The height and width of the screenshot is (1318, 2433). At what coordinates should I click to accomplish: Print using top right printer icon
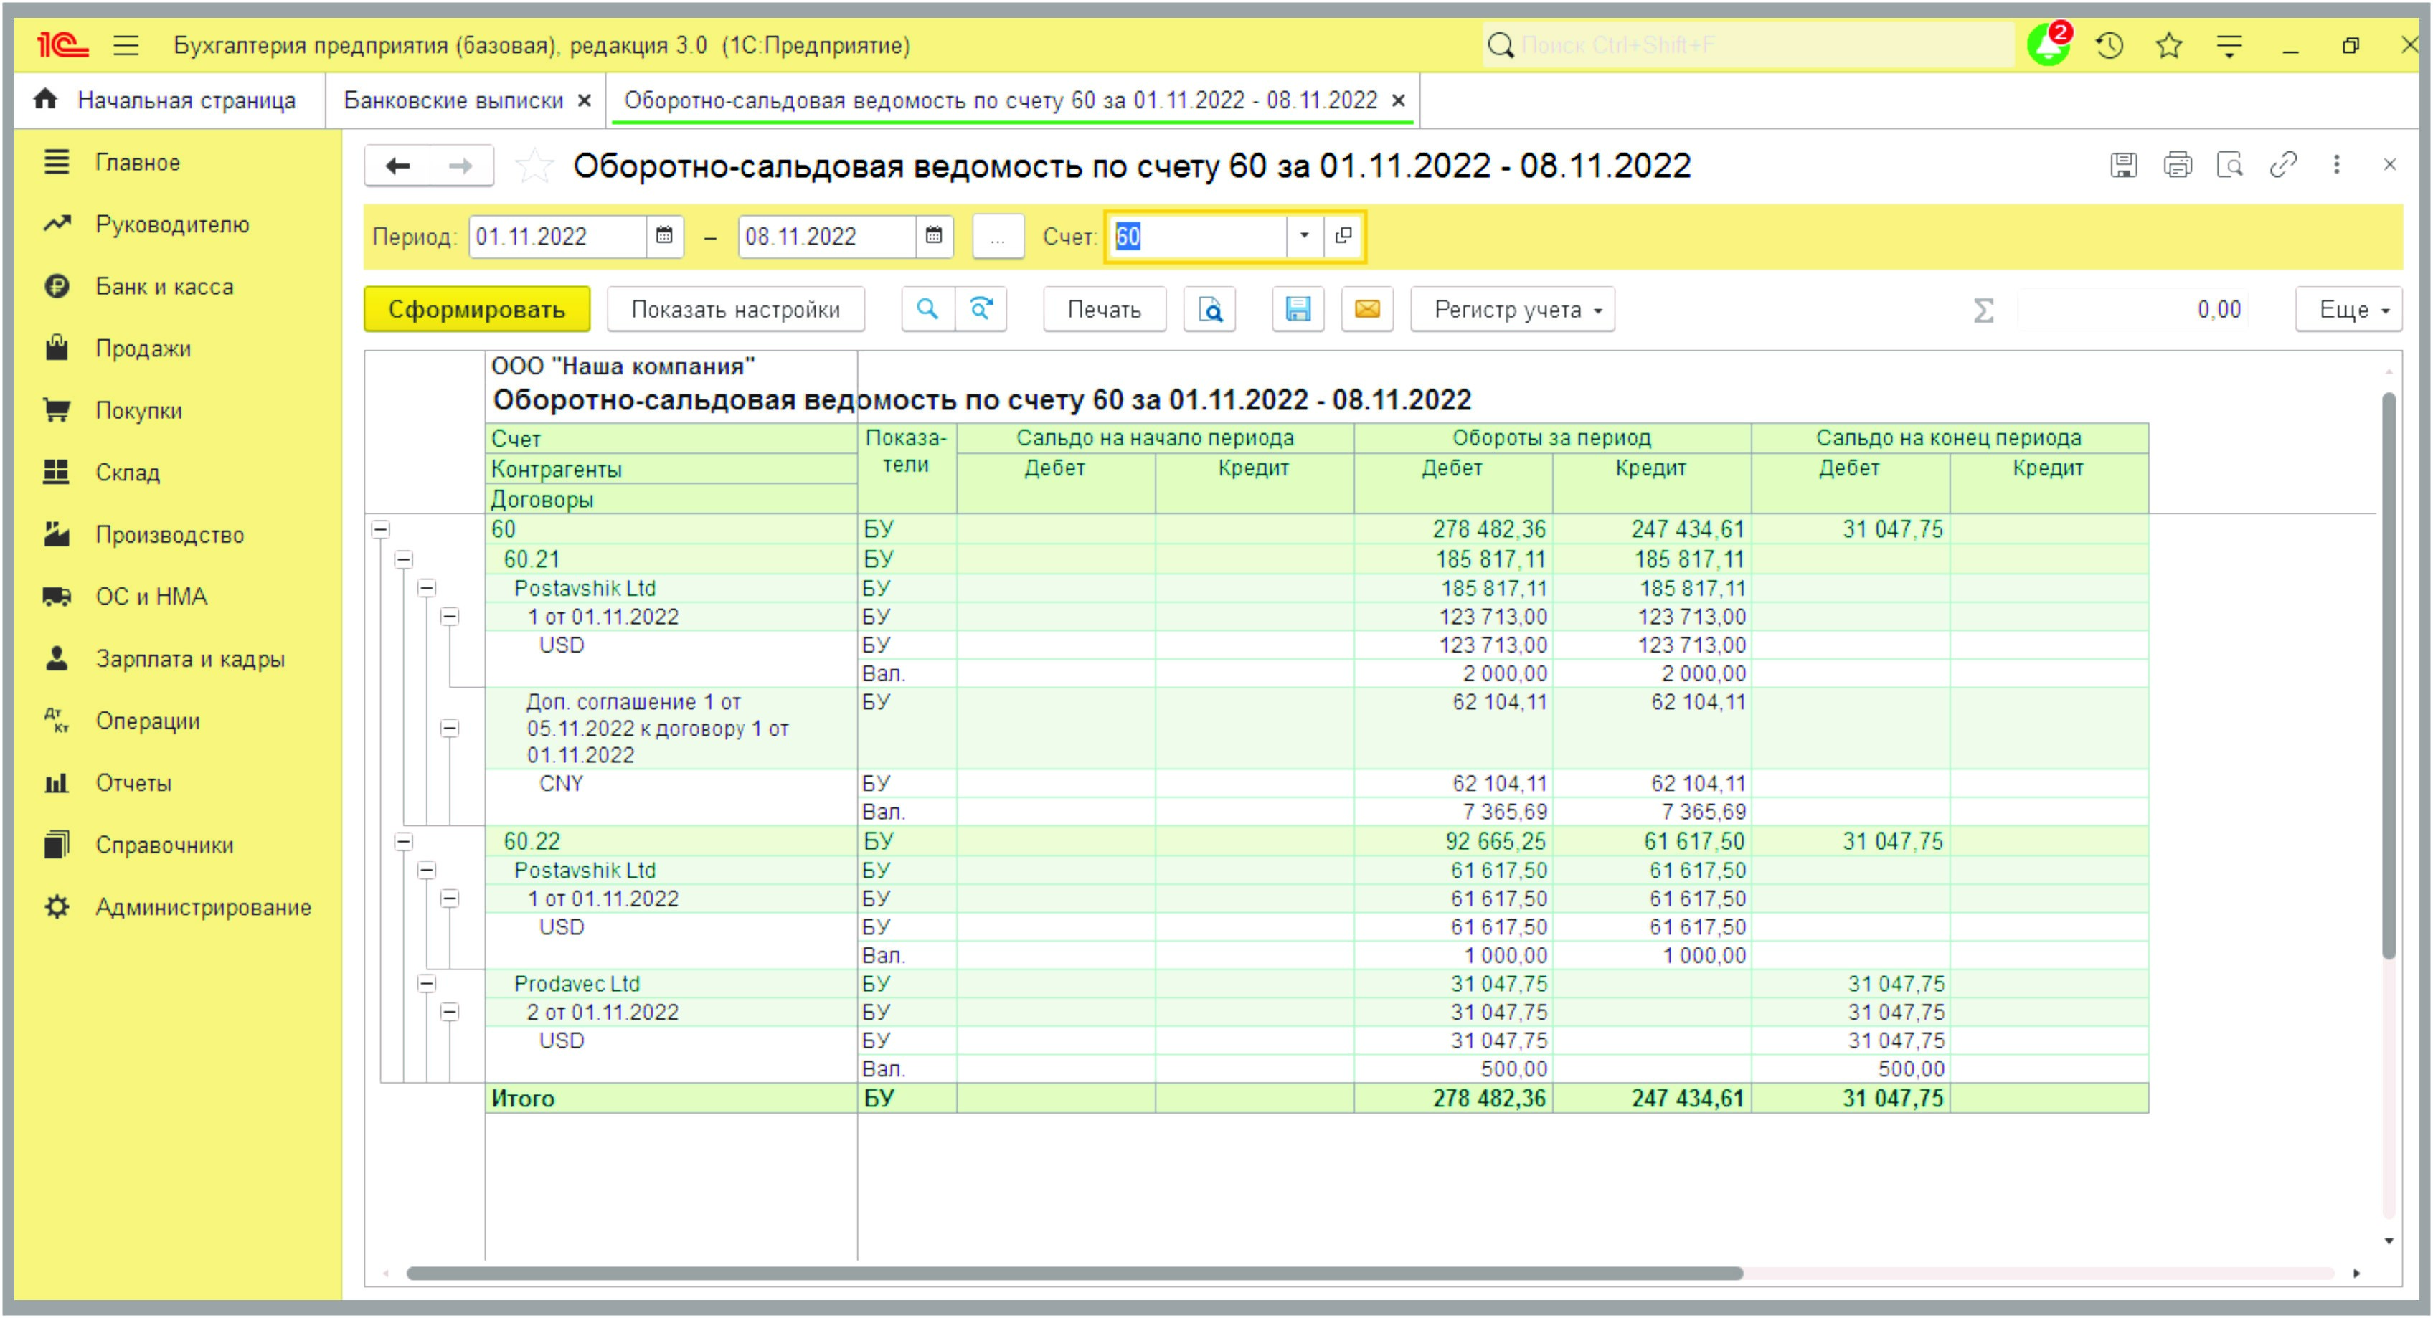(x=2178, y=165)
